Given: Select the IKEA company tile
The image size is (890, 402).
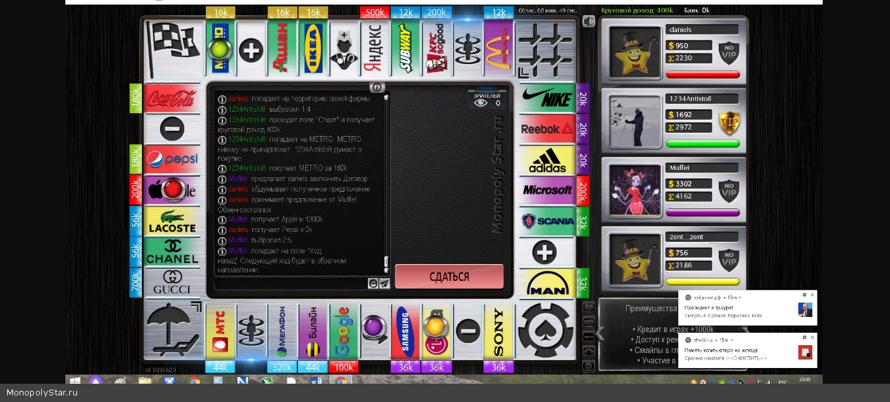Looking at the screenshot, I should coord(313,48).
